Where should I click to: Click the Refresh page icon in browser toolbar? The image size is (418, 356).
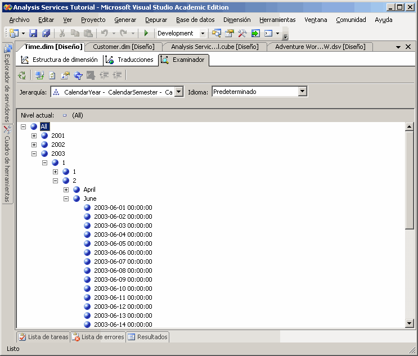(52, 75)
